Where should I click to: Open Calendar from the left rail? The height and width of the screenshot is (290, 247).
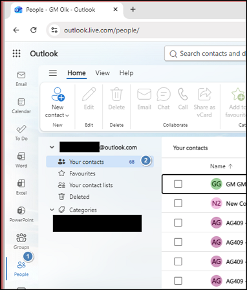21,106
